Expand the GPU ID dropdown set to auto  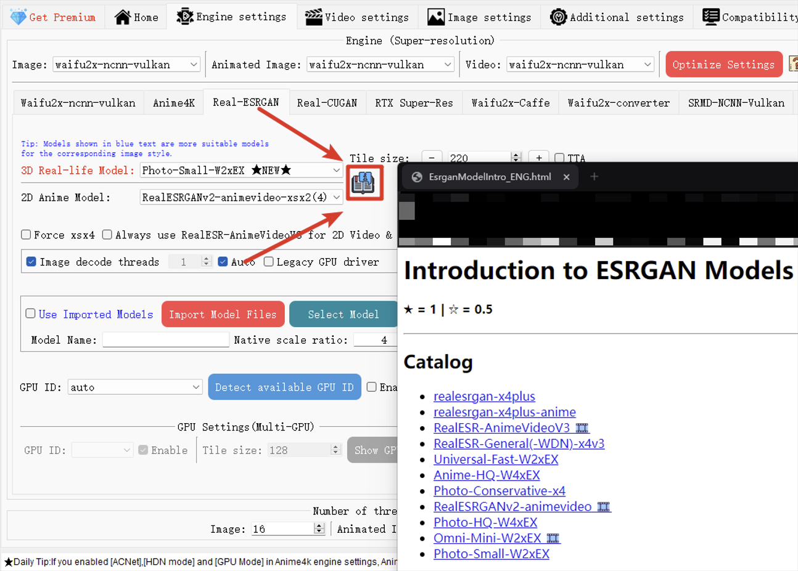point(135,387)
